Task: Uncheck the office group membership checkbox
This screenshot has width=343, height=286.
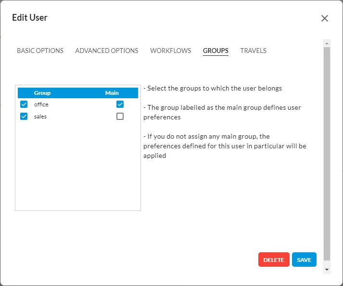Action: pos(24,104)
